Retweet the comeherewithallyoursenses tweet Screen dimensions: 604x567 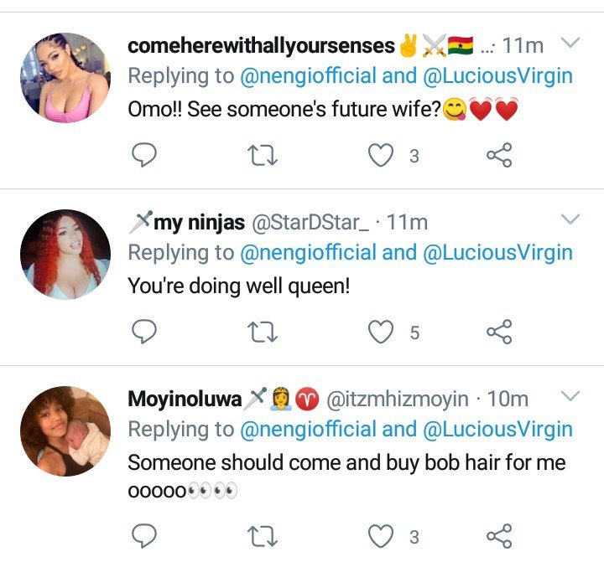point(263,155)
